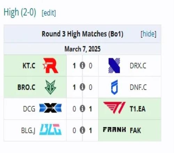Click the edit link beside High (2-0)
Image resolution: width=174 pixels, height=153 pixels.
coord(49,13)
